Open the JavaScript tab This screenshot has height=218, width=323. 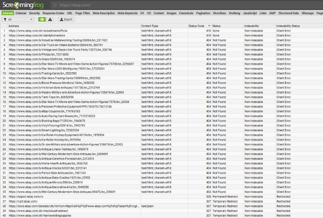[250, 13]
